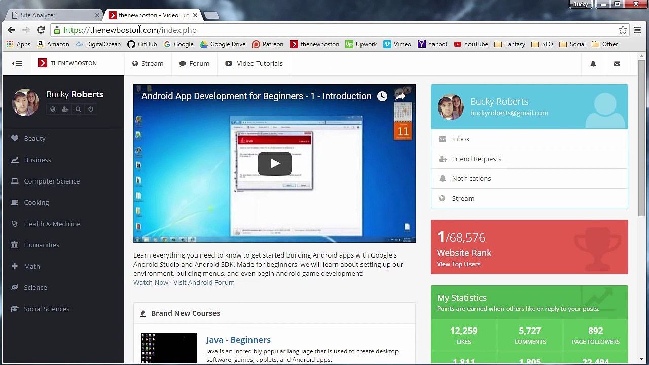Open GitHub bookmark
This screenshot has height=365, width=649.
[142, 44]
